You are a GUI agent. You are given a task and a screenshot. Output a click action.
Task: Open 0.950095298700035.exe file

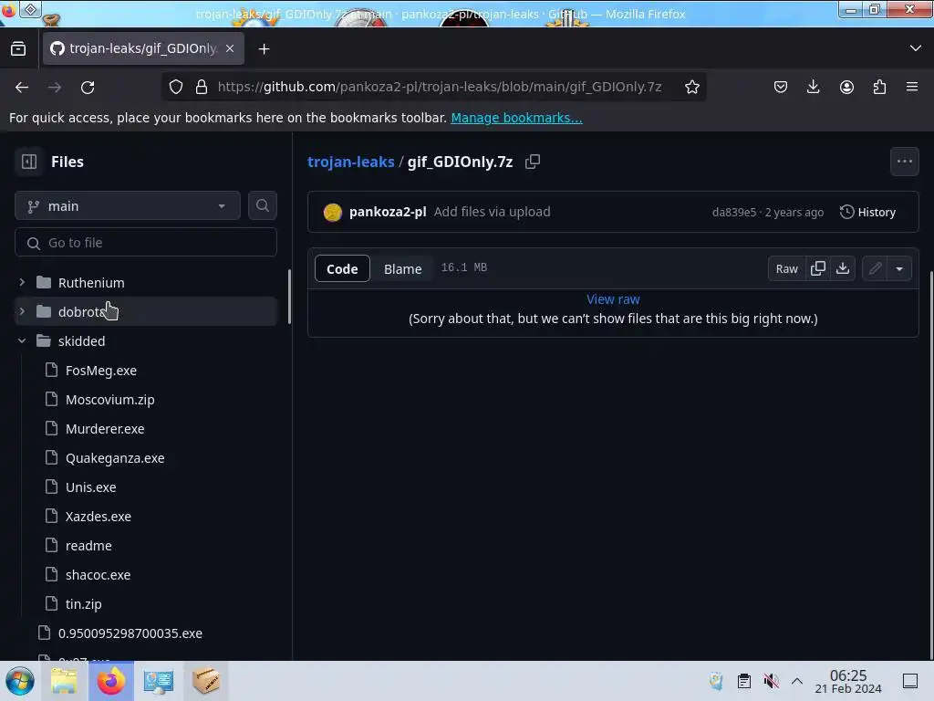pyautogui.click(x=130, y=633)
